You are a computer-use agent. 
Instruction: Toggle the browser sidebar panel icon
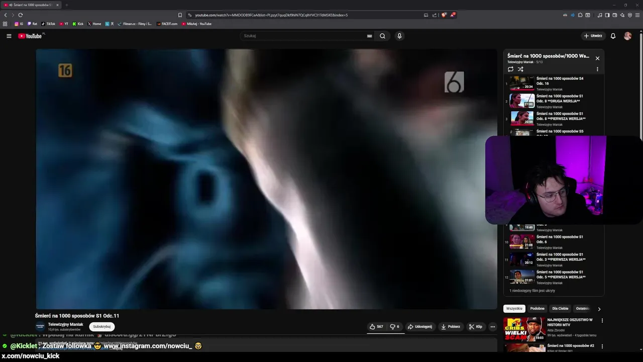(x=607, y=15)
